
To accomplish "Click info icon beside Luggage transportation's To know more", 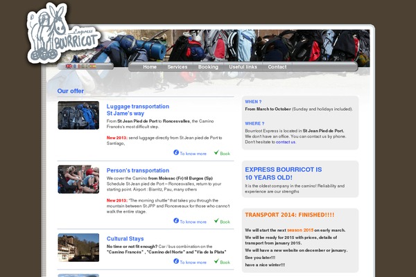I will click(176, 152).
